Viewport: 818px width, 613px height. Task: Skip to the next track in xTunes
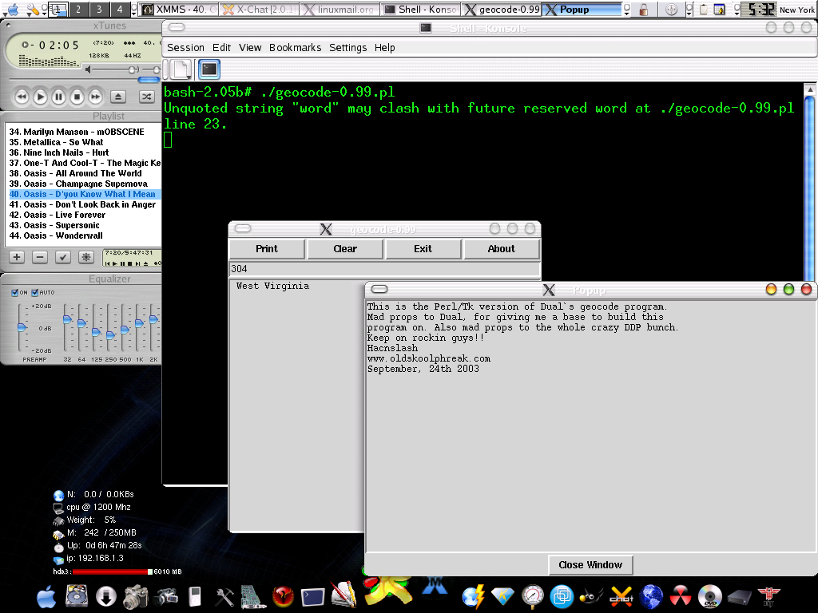point(95,97)
